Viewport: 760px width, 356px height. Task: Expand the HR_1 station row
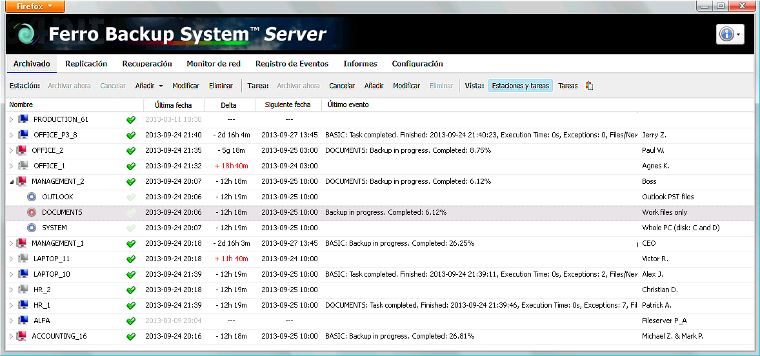pyautogui.click(x=11, y=305)
